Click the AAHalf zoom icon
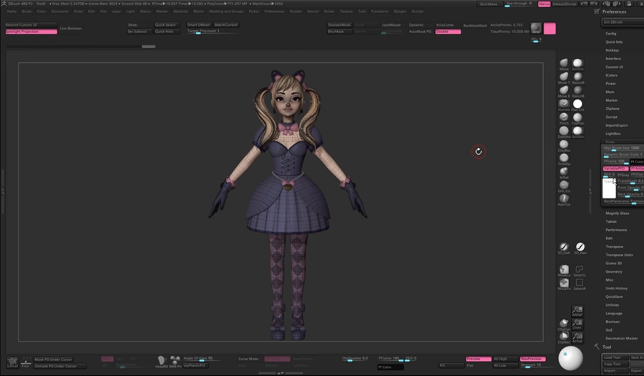Viewport: 644px width, 376px height. tap(577, 310)
